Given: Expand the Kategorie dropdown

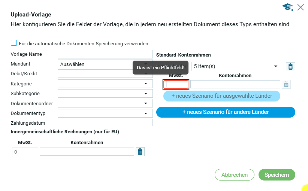Looking at the screenshot, I should [105, 84].
